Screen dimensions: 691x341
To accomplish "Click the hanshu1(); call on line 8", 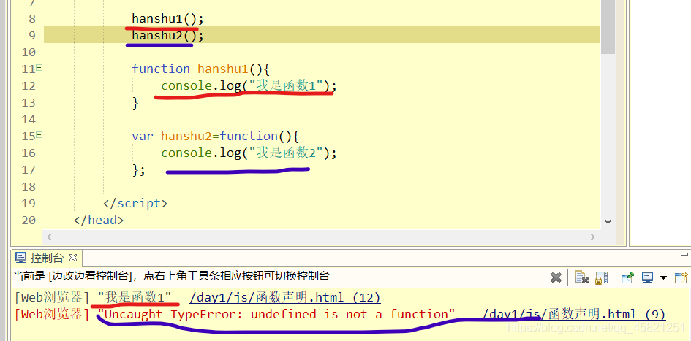I will click(x=168, y=18).
